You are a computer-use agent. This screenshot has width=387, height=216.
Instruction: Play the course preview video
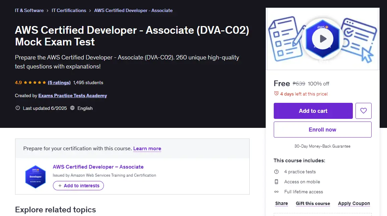tap(322, 39)
